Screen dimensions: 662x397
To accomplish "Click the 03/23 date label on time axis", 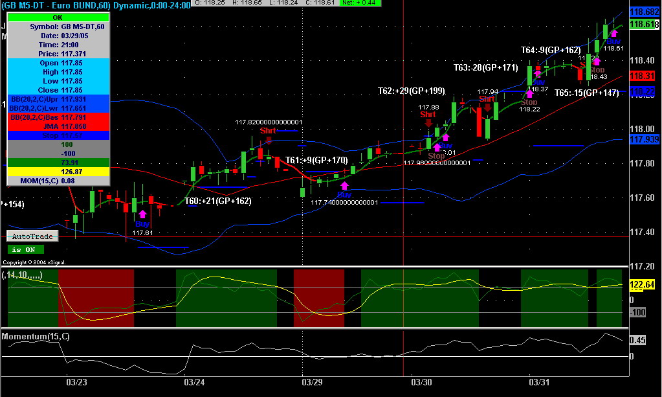I will point(76,382).
